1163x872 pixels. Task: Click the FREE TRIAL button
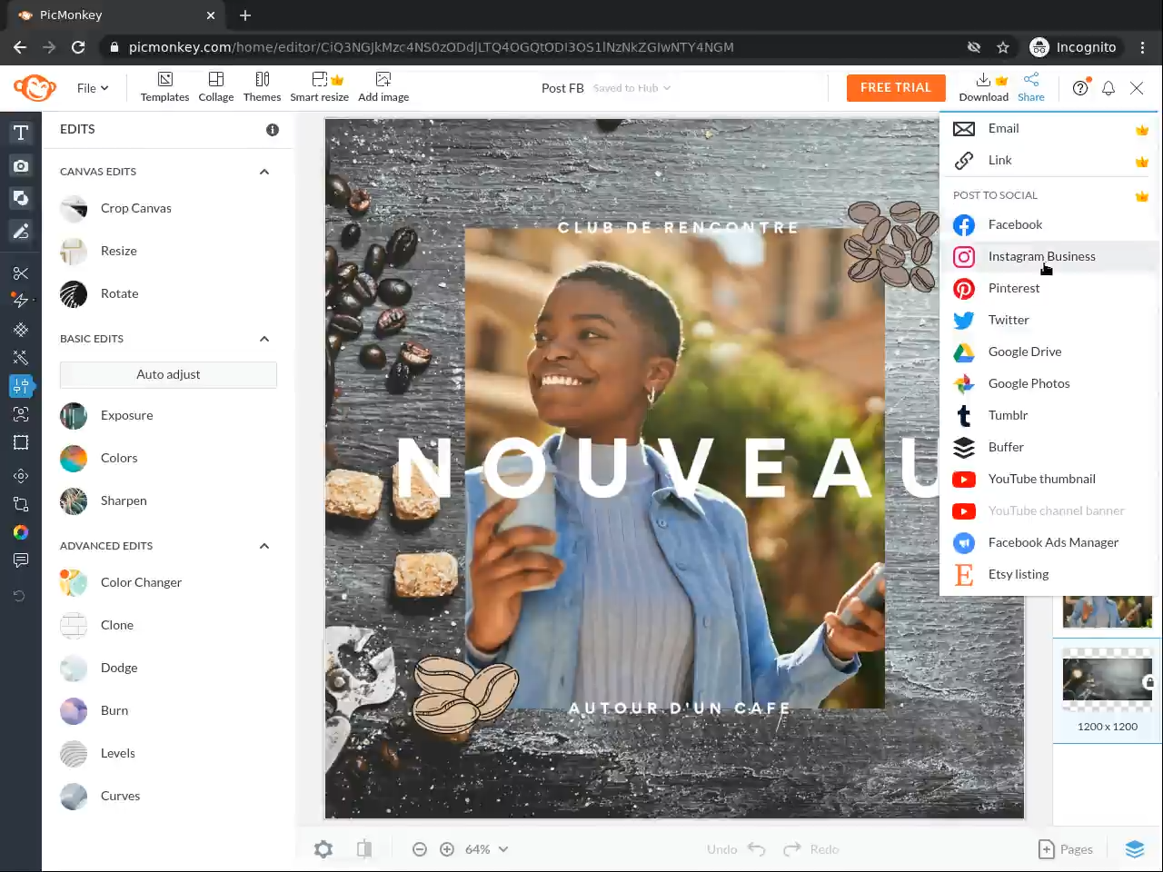click(x=896, y=88)
